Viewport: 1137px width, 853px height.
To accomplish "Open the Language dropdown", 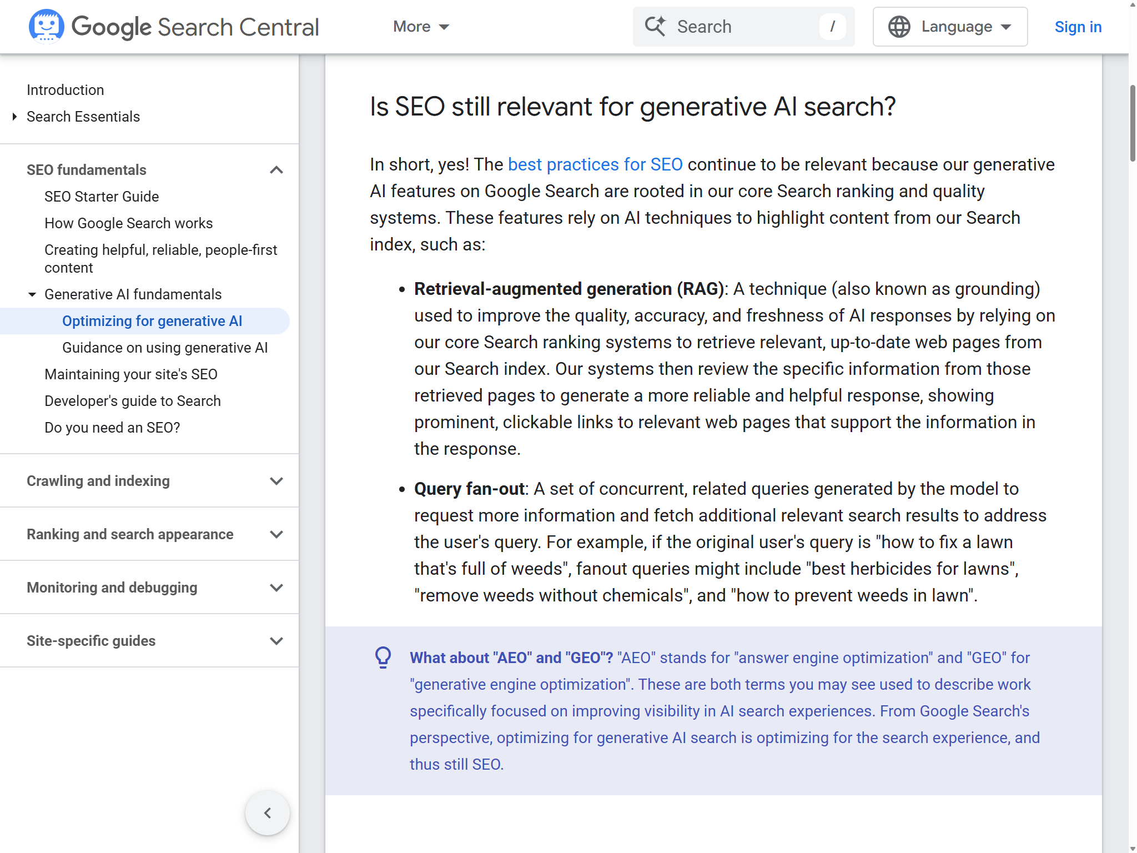I will pyautogui.click(x=950, y=27).
